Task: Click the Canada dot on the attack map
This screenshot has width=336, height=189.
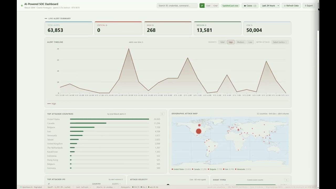Action: [199, 125]
